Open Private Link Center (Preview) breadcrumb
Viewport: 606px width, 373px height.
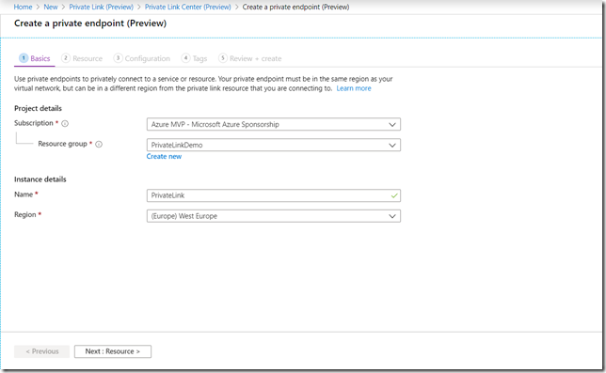[188, 7]
